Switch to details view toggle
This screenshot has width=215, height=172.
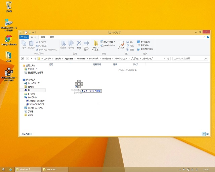[204, 134]
